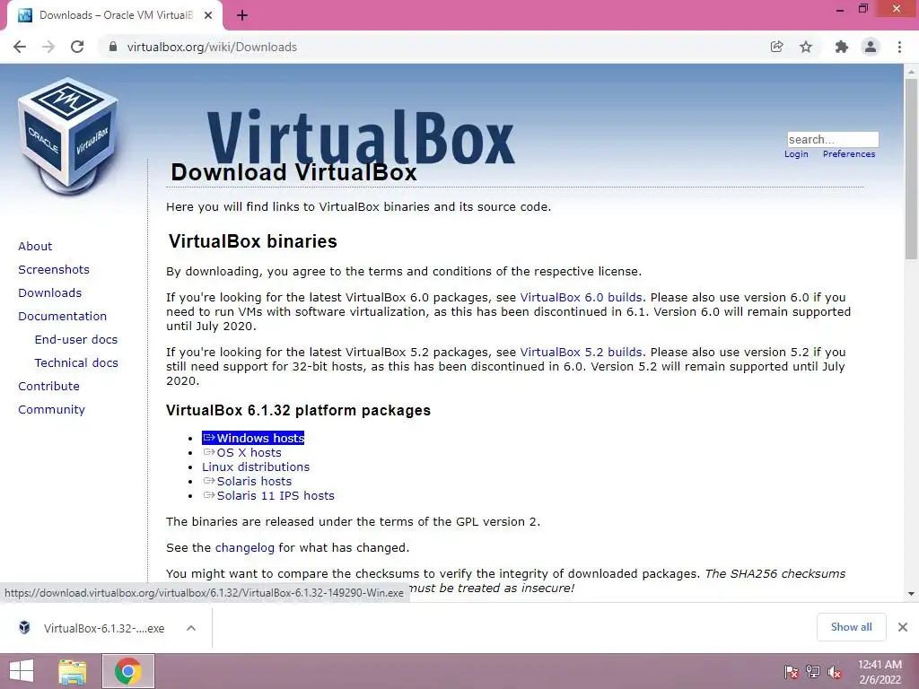
Task: Download the Windows hosts package
Action: (x=253, y=438)
